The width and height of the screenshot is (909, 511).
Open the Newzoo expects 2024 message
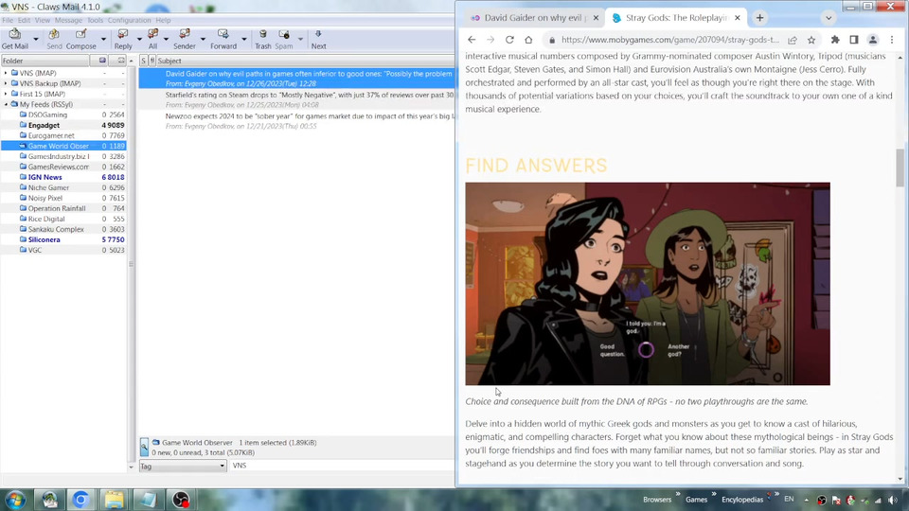tap(296, 121)
